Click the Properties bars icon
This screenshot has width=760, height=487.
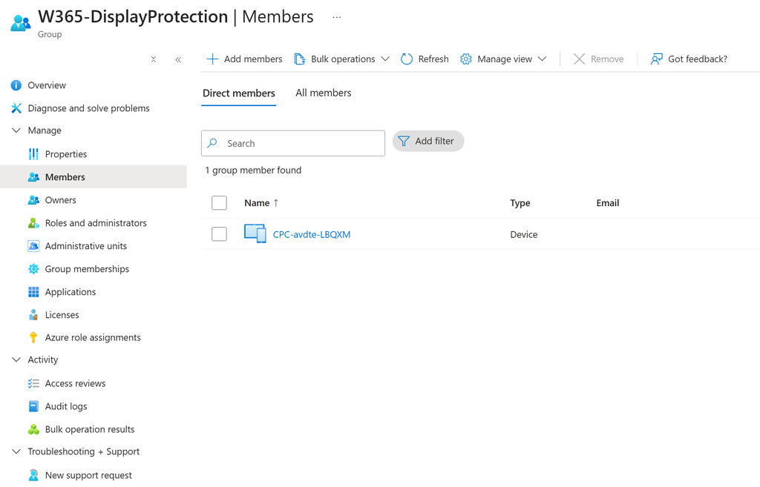pos(33,154)
